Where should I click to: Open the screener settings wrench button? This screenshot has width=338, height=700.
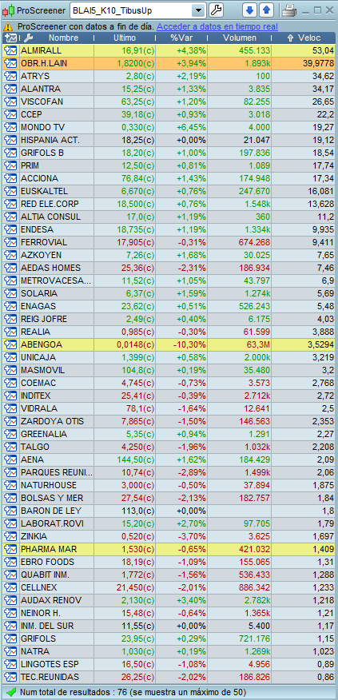tap(216, 10)
